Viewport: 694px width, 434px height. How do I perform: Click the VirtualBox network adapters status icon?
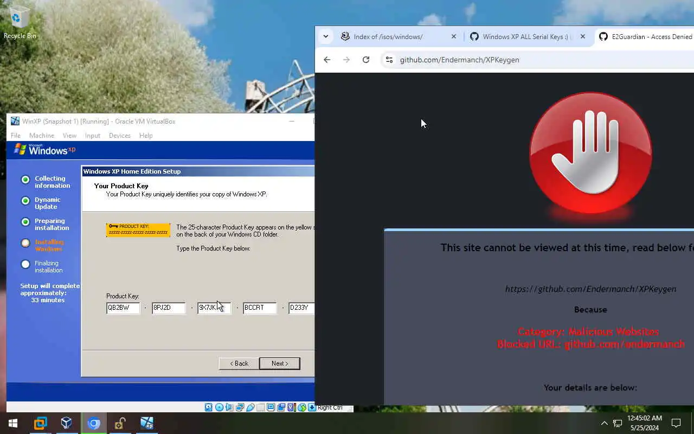[x=240, y=407]
